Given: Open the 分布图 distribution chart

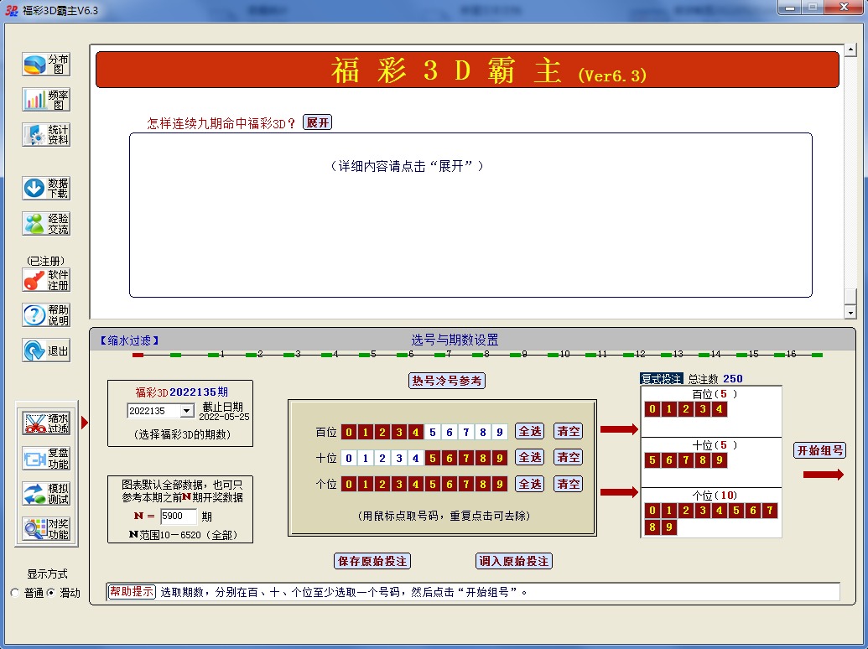Looking at the screenshot, I should (46, 65).
